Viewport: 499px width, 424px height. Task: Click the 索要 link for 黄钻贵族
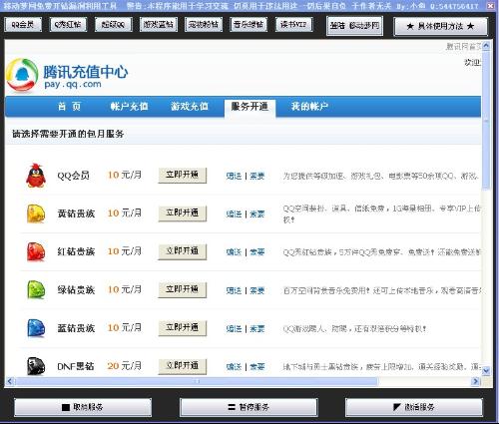point(256,213)
